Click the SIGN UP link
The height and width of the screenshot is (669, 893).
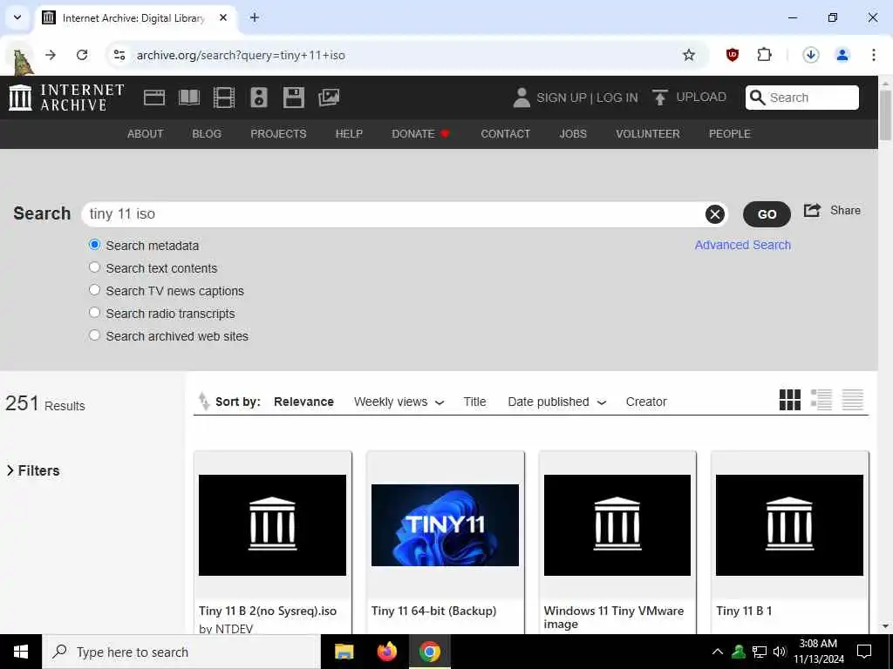(x=561, y=98)
